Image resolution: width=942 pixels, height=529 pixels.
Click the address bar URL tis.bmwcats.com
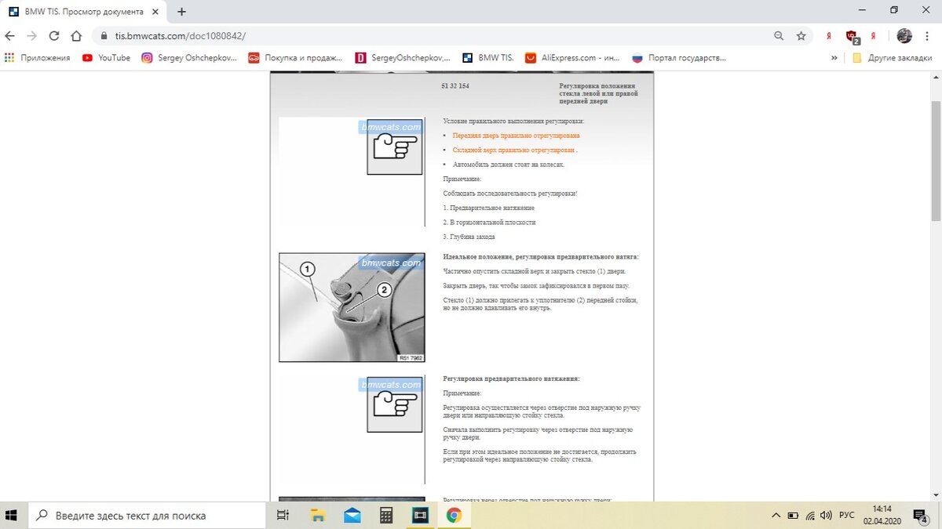tap(181, 36)
